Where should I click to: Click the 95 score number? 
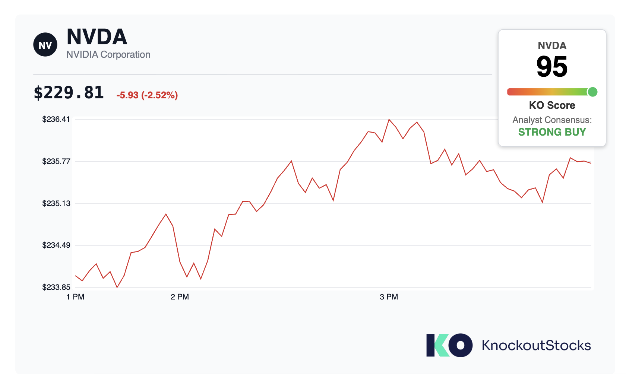552,67
